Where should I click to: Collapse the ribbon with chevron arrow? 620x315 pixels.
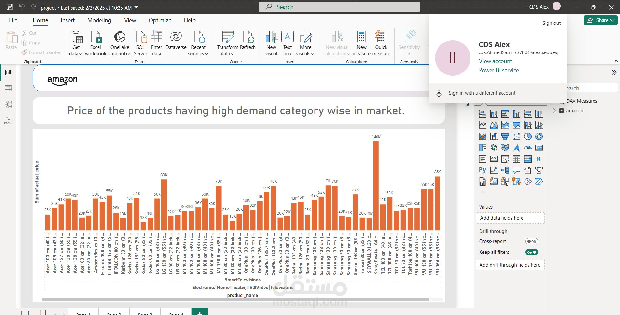point(616,61)
